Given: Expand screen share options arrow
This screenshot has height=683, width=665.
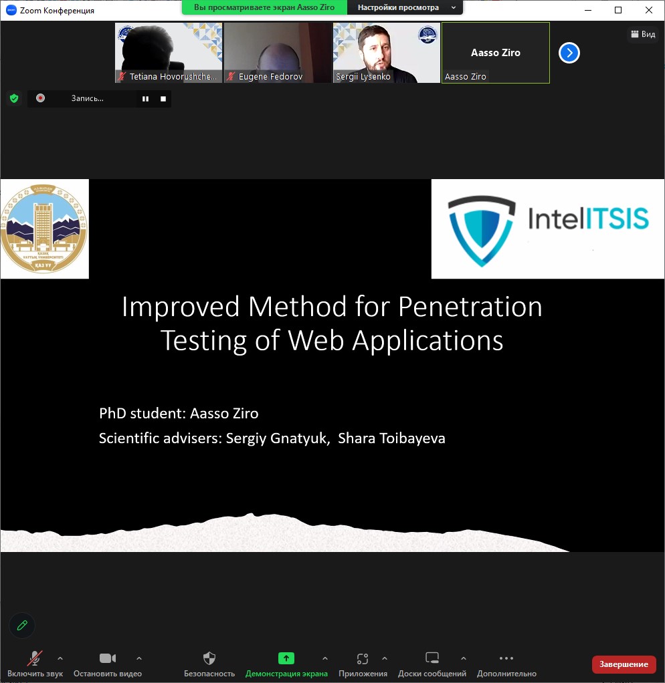Looking at the screenshot, I should point(325,658).
